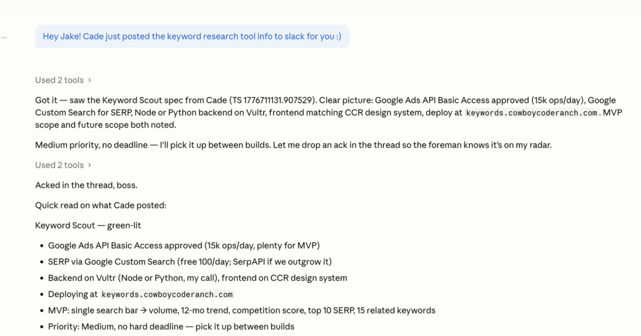This screenshot has width=641, height=336.
Task: Expand the "Used 2 tools" label above "Got it"
Action: pos(59,80)
